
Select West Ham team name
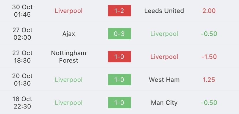164,80
